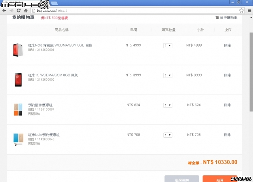Bookmark this page with the star icon
Screen dimensions: 253x182
point(241,11)
